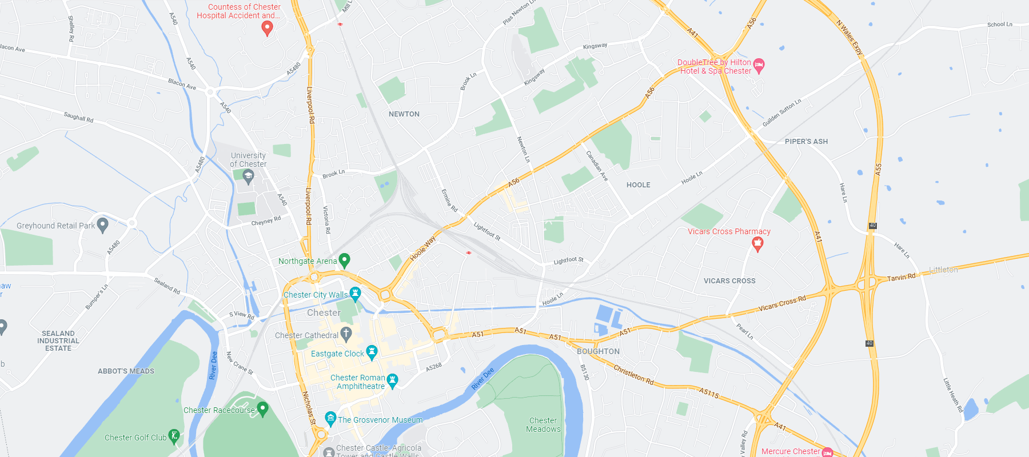Select the Chester Roman Amphitheatre marker icon
This screenshot has height=457, width=1029.
tap(392, 381)
